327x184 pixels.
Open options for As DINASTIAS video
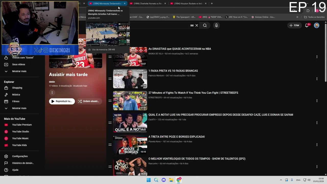tap(317, 57)
